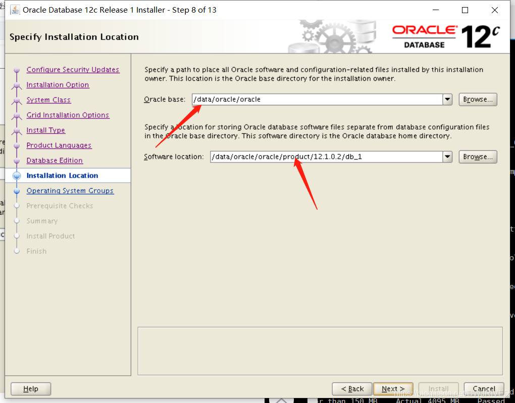Click the disabled 'Prerequisite Checks' step text
The height and width of the screenshot is (403, 515).
tap(60, 206)
